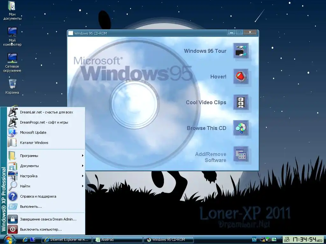Click the EN language indicator

click(x=254, y=239)
